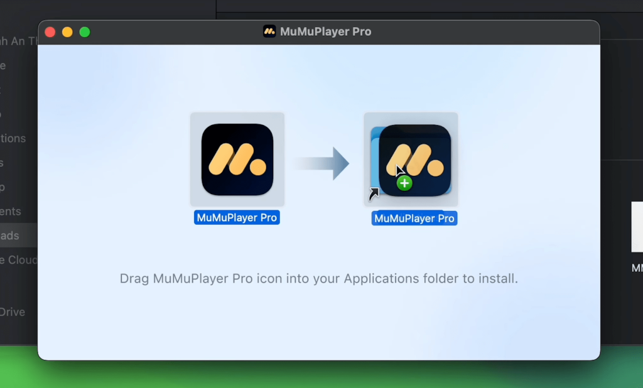Close the MuMuPlayer Pro installer window
643x388 pixels.
[x=50, y=32]
